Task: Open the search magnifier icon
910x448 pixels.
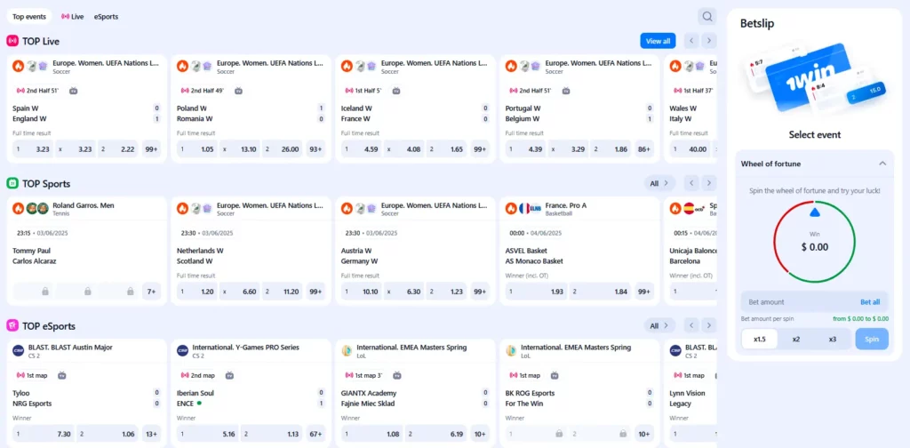Action: pos(706,16)
